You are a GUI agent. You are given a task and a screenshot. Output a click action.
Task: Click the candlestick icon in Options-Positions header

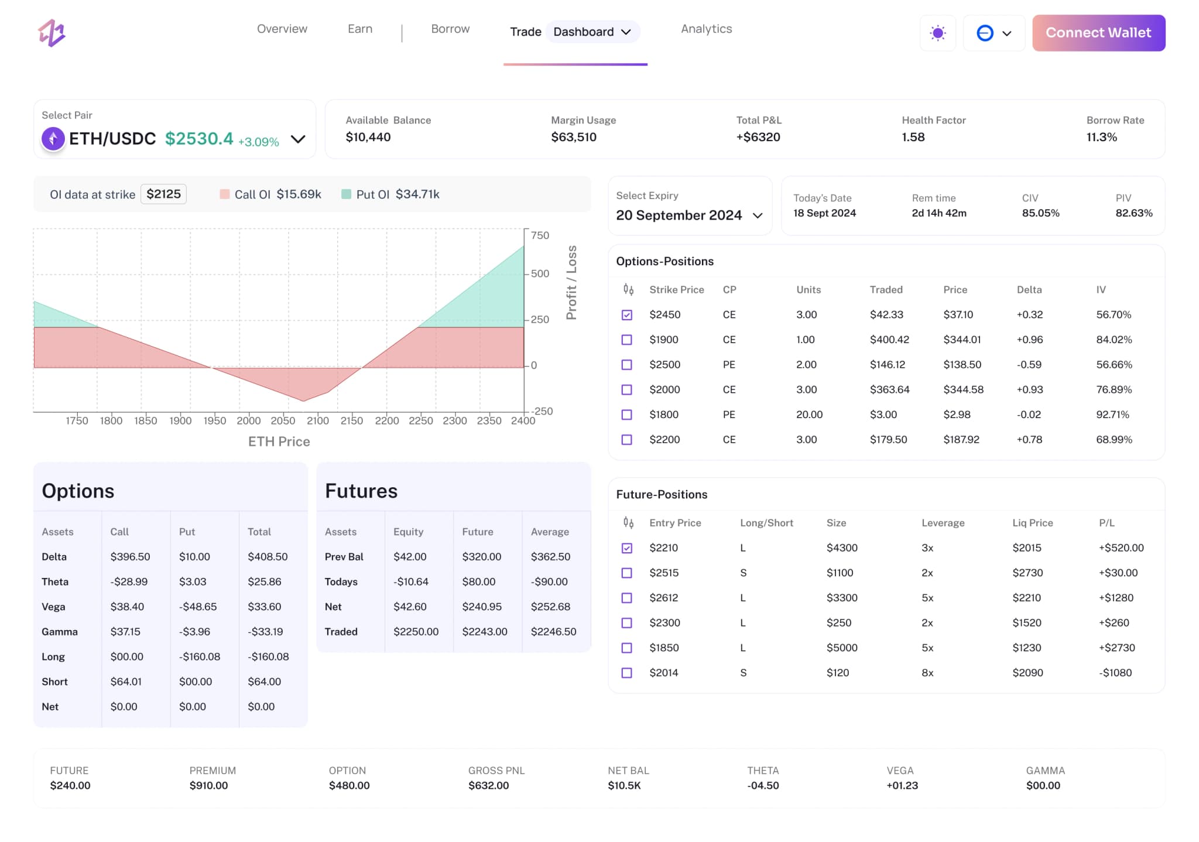tap(628, 289)
